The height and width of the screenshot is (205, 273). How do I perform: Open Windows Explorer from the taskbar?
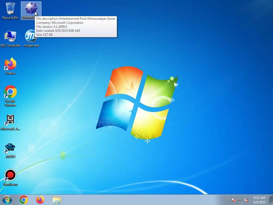[57, 200]
